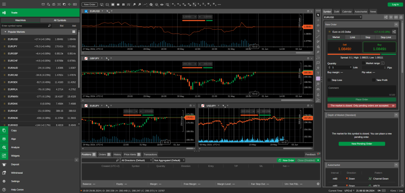
Task: Select the D1 timeframe in top toolbar
Action: point(204,4)
